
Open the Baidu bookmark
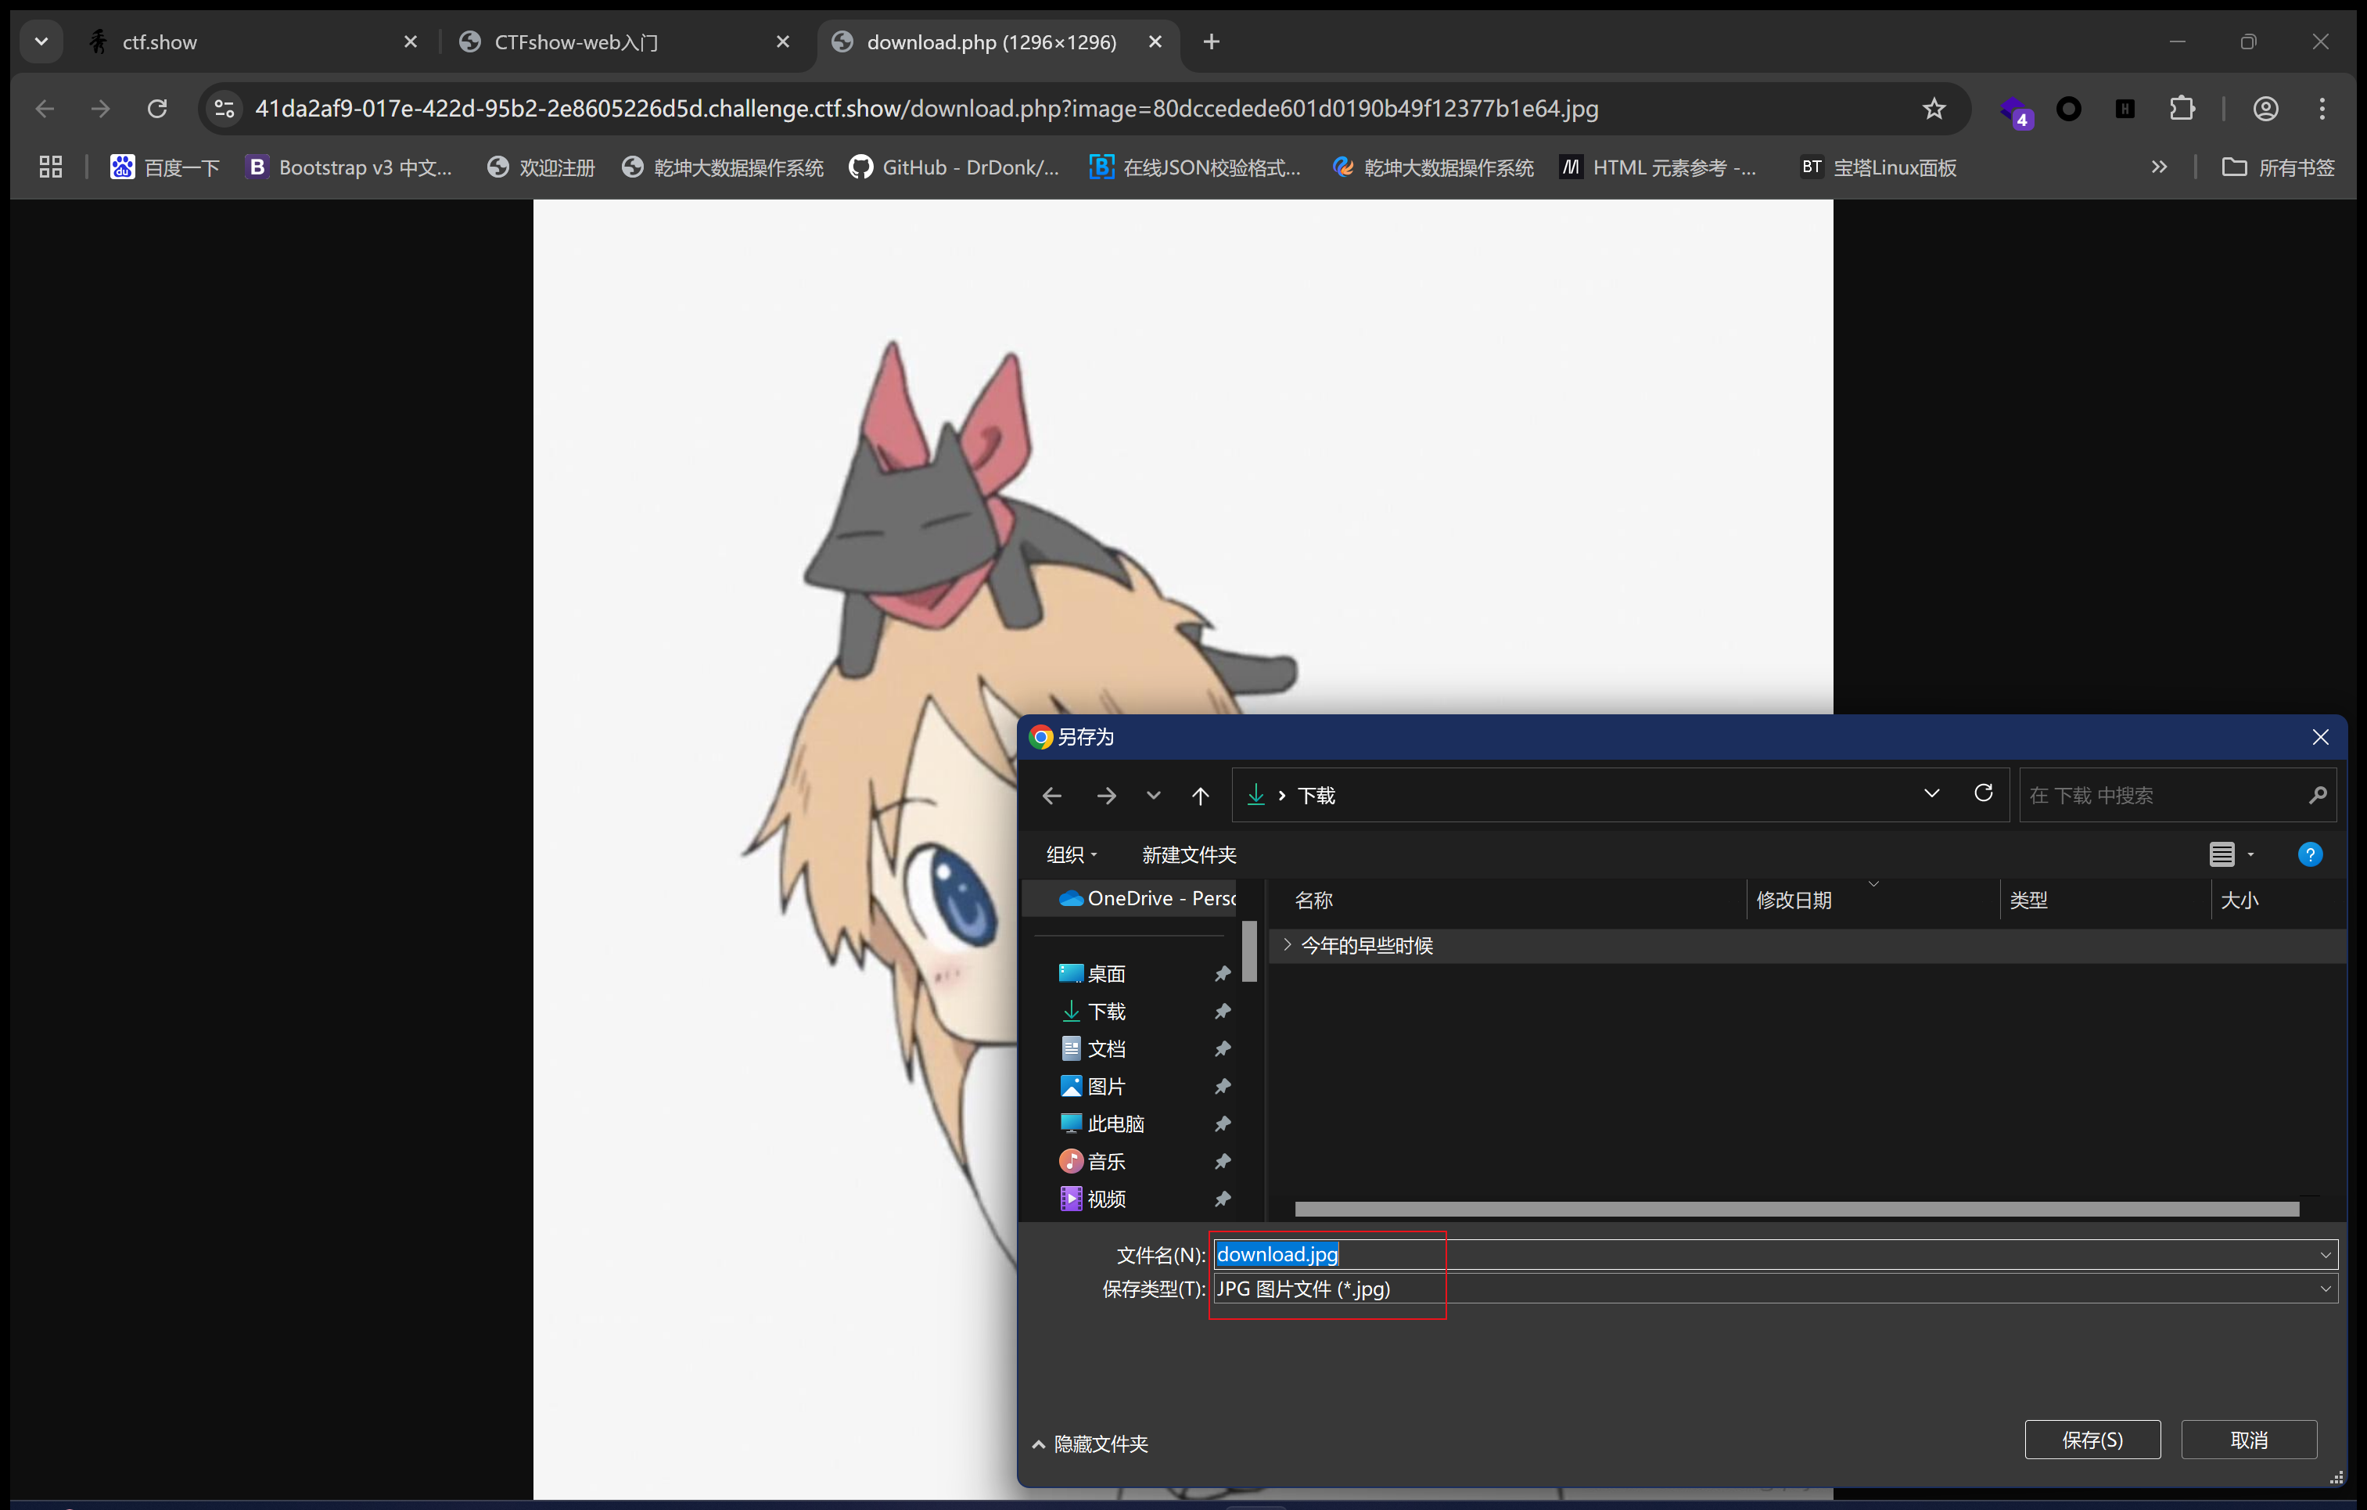point(164,168)
